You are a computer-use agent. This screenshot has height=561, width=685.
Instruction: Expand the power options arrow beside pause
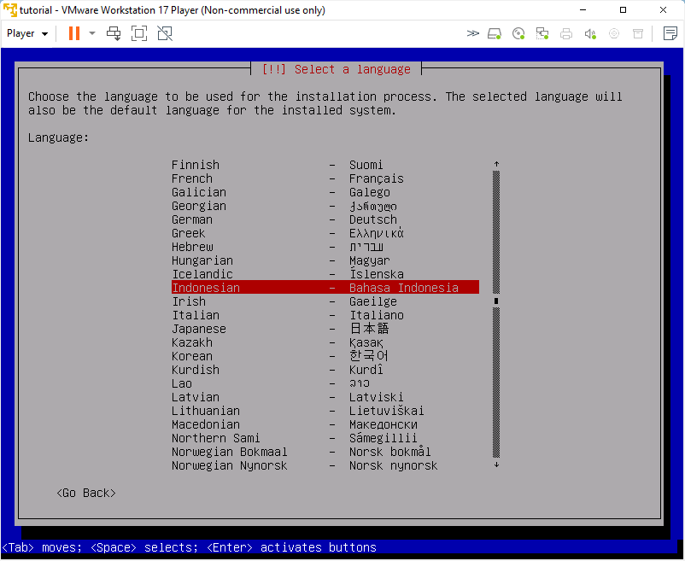click(x=92, y=33)
